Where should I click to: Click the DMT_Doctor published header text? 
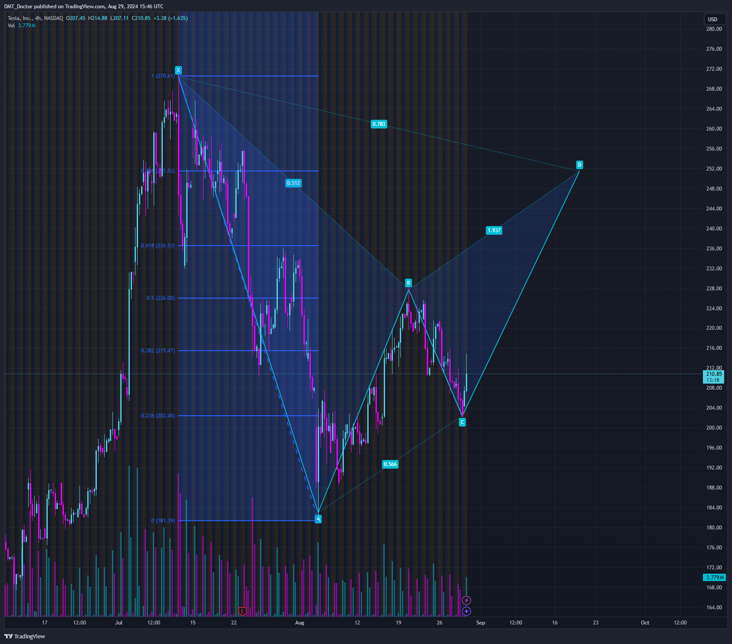[x=84, y=7]
